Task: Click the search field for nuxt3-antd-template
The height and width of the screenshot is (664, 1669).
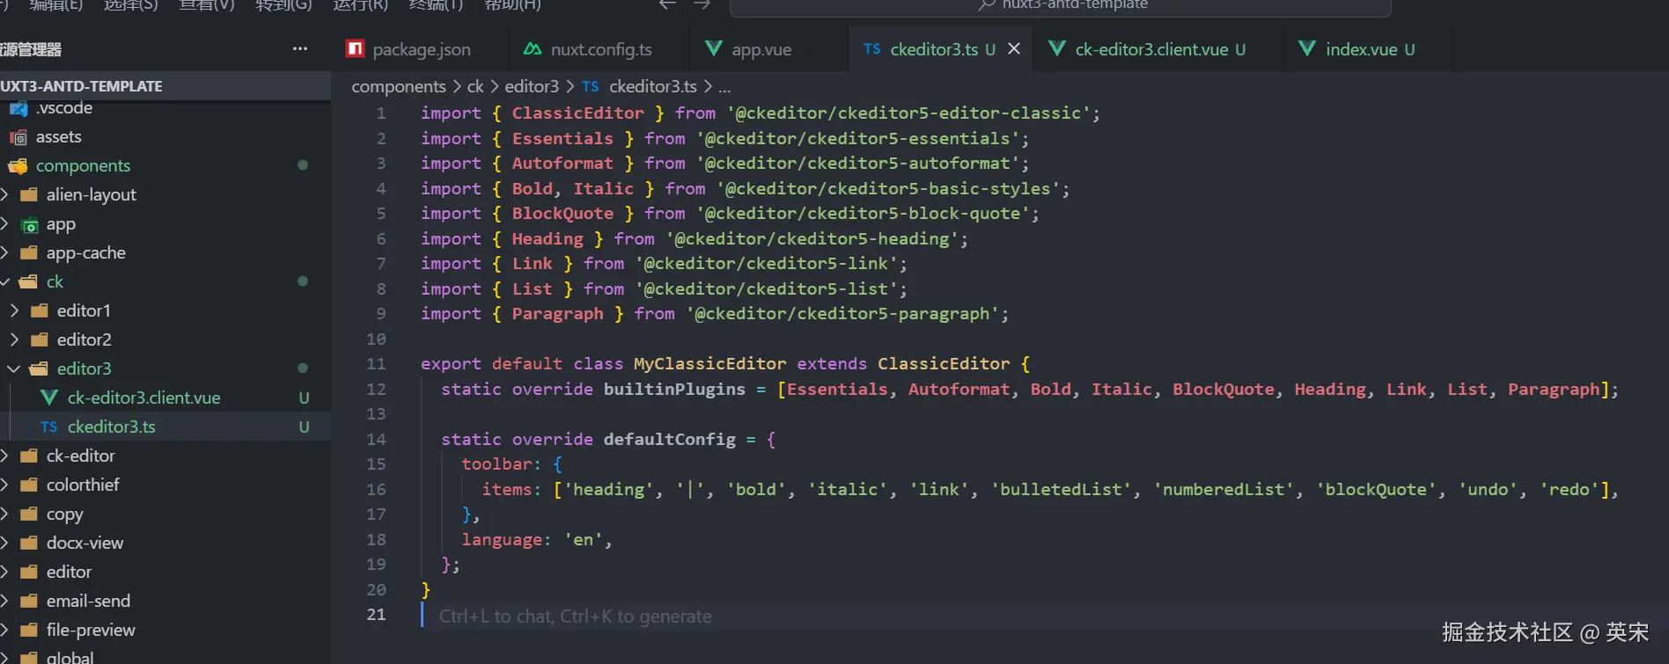Action: click(1060, 7)
